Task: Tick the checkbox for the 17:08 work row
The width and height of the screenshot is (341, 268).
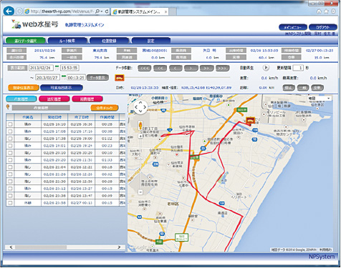Action: point(10,131)
